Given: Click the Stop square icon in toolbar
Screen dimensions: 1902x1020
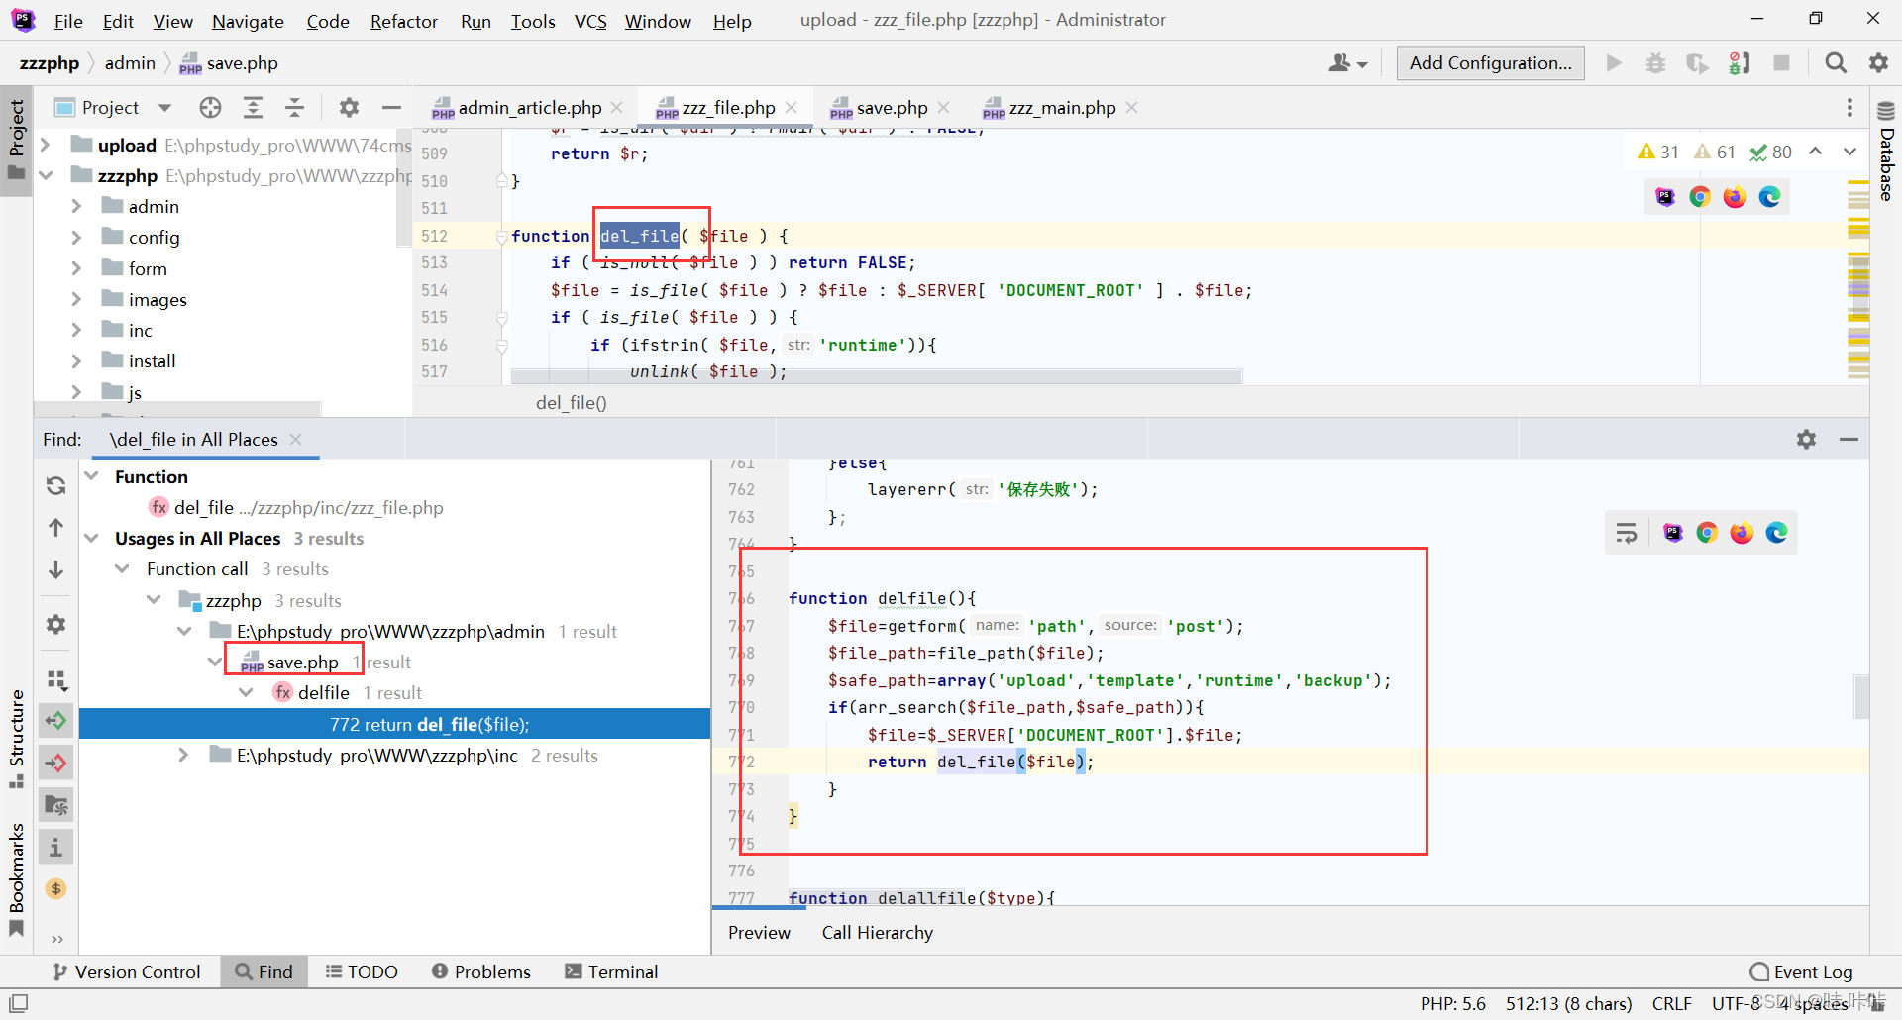Looking at the screenshot, I should 1781,63.
